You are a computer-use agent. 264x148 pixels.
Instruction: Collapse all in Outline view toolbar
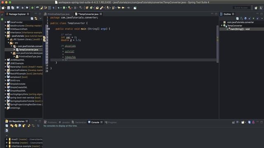(x=238, y=18)
